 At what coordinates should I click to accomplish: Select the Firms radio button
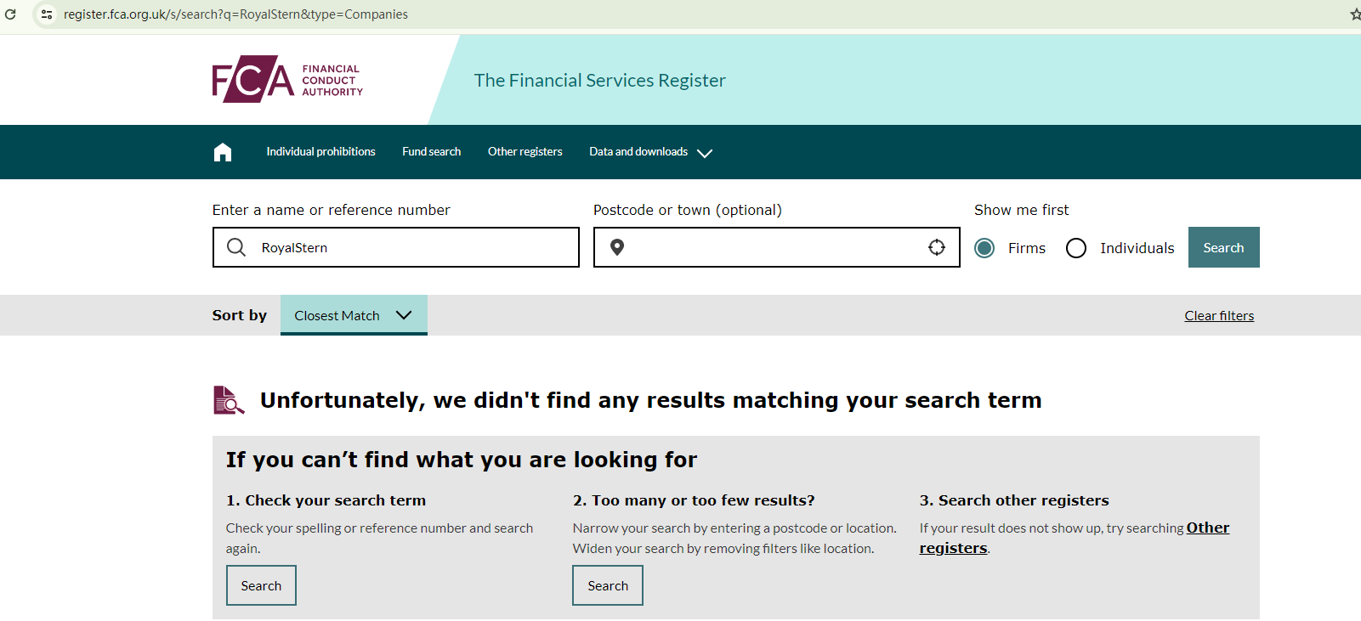tap(984, 248)
